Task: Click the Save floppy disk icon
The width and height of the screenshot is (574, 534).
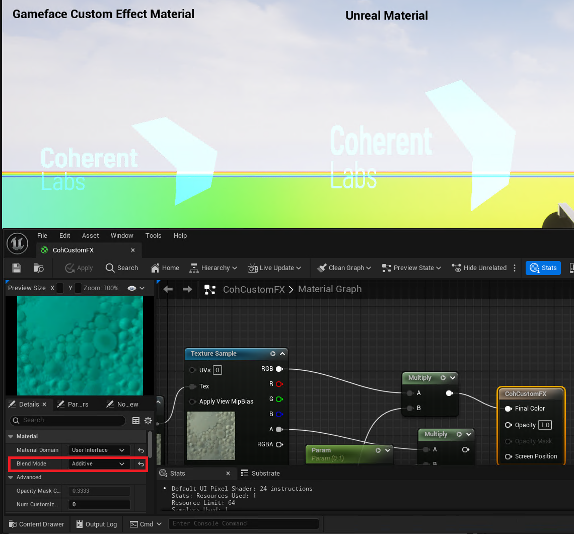Action: point(17,268)
